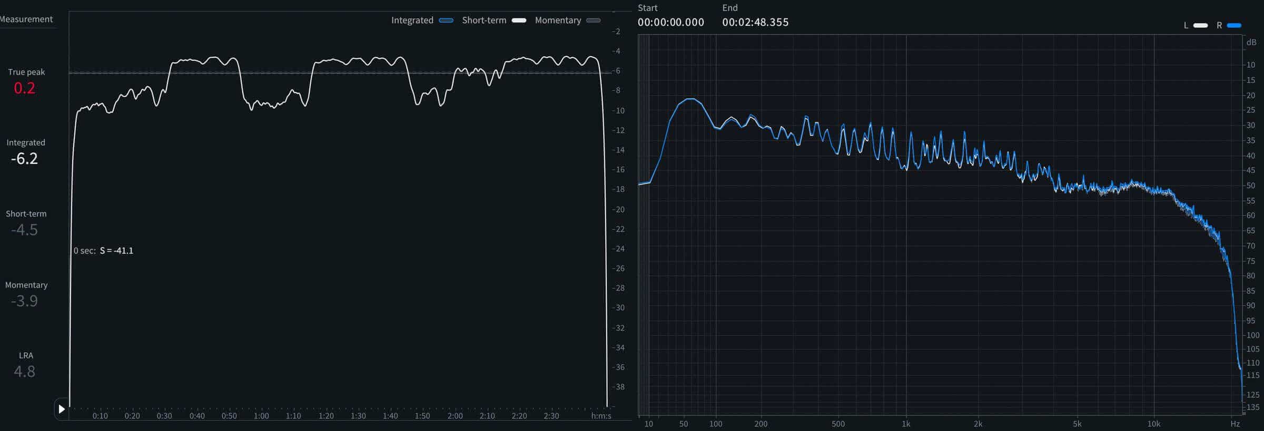Click the Start time value 00:00:00.000

(670, 22)
